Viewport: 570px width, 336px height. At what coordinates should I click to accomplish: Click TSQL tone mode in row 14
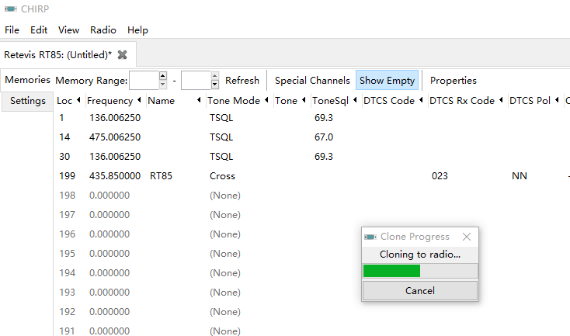click(x=221, y=137)
